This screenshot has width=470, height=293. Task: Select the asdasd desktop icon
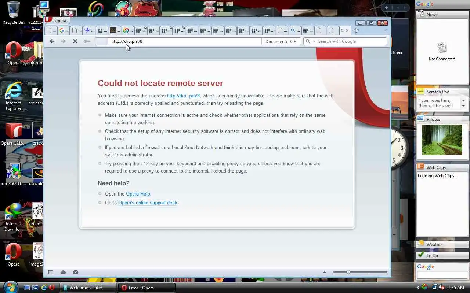click(x=37, y=96)
